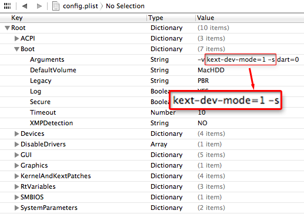Click the Value column header
The image size is (304, 217).
point(250,18)
